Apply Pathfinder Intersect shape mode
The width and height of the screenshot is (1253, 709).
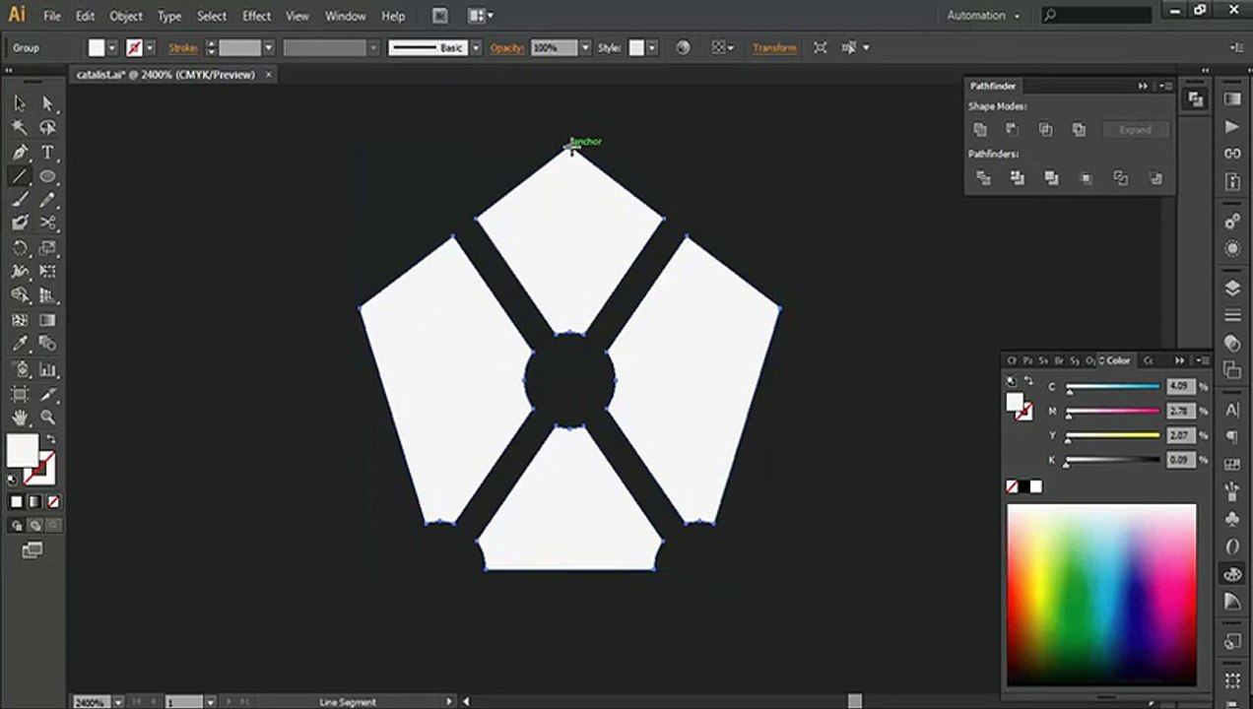[1045, 130]
